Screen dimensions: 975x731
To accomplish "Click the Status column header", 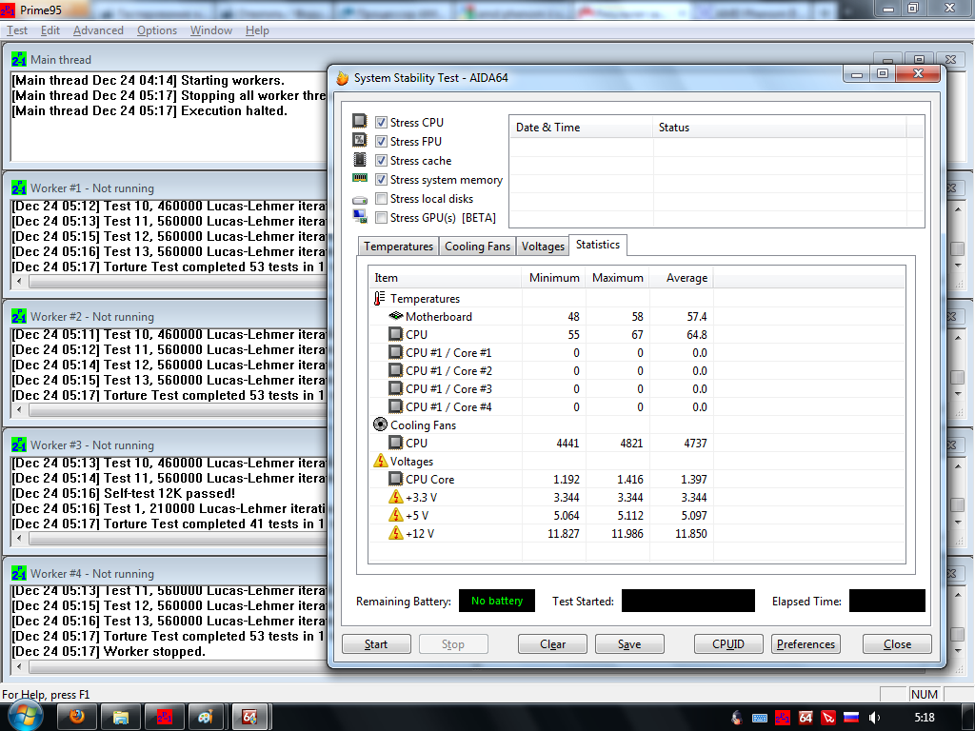I will (780, 127).
